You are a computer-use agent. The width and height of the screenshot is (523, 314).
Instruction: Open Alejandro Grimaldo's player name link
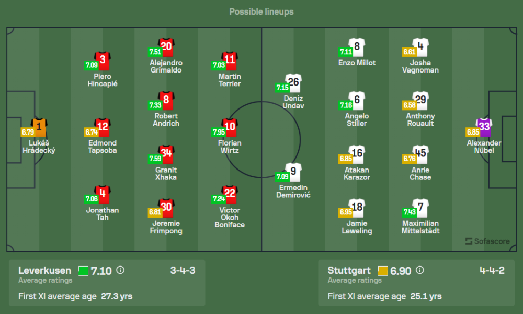[166, 66]
